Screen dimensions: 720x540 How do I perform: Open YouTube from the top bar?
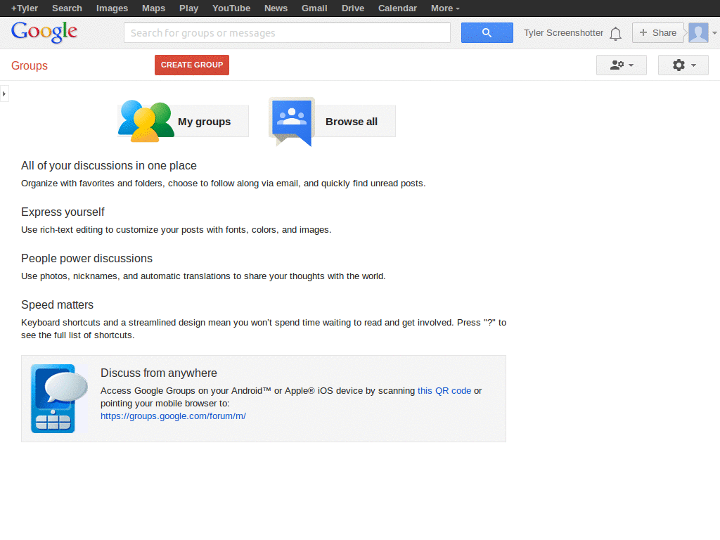coord(231,8)
